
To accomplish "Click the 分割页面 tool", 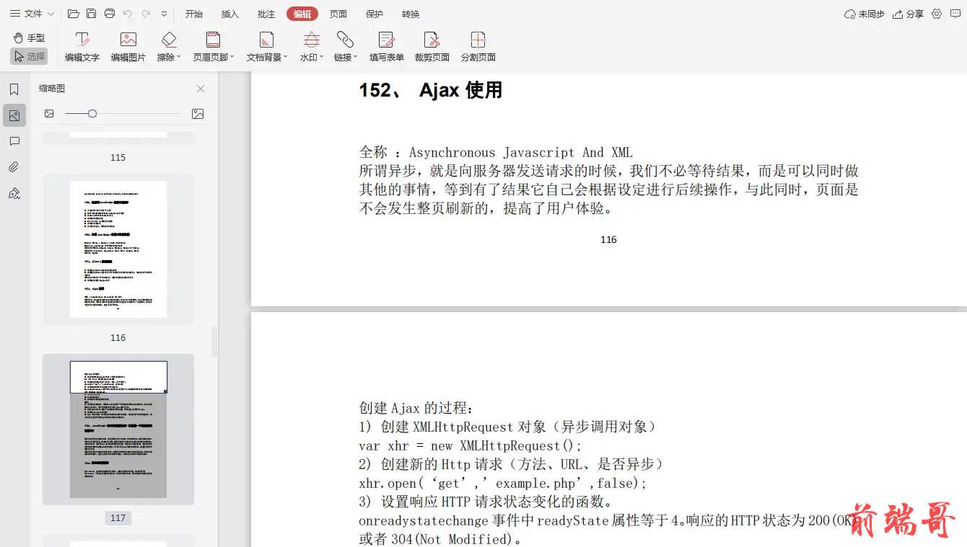I will 478,47.
